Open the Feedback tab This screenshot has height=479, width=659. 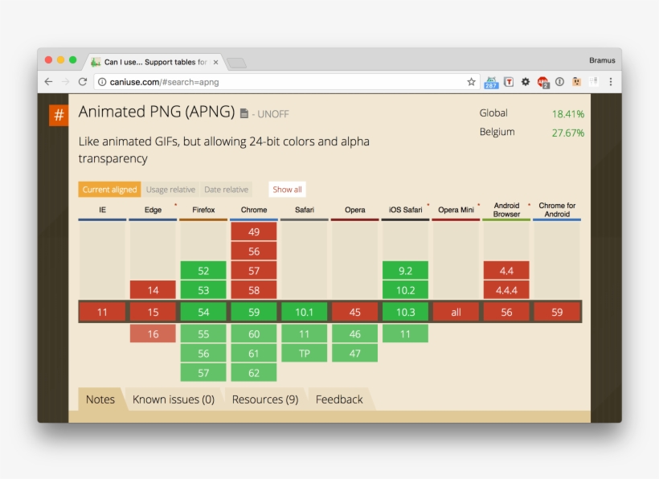coord(339,399)
